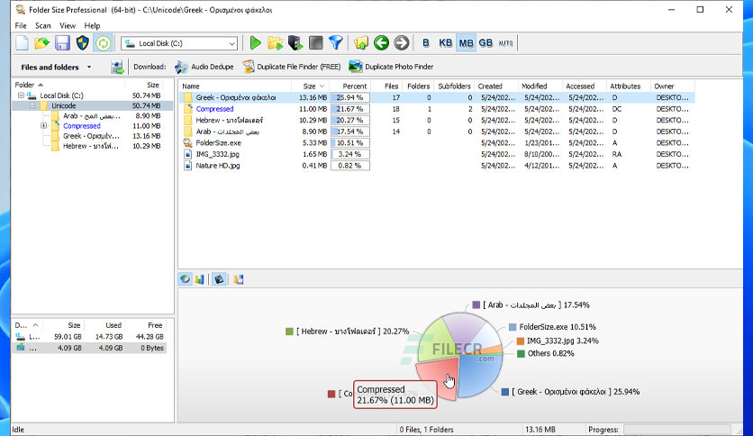Sort by Percent column header
The width and height of the screenshot is (753, 436).
[350, 86]
